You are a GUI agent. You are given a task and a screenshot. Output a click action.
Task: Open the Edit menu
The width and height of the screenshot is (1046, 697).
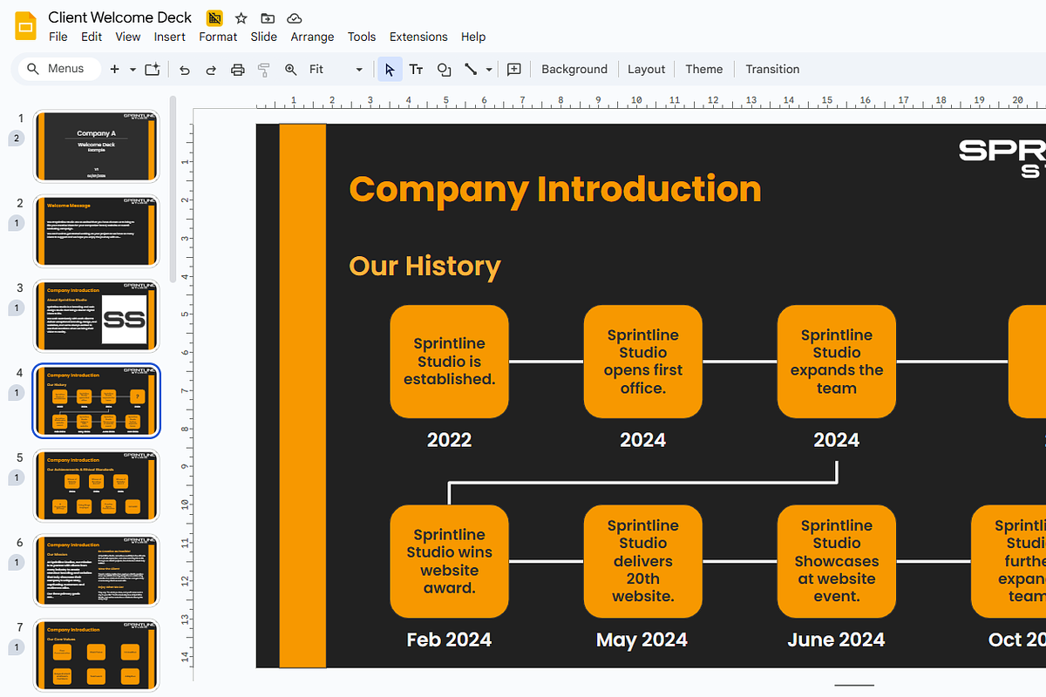click(x=92, y=37)
